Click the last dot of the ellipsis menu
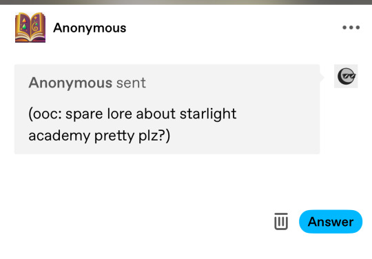This screenshot has width=372, height=259. (358, 28)
